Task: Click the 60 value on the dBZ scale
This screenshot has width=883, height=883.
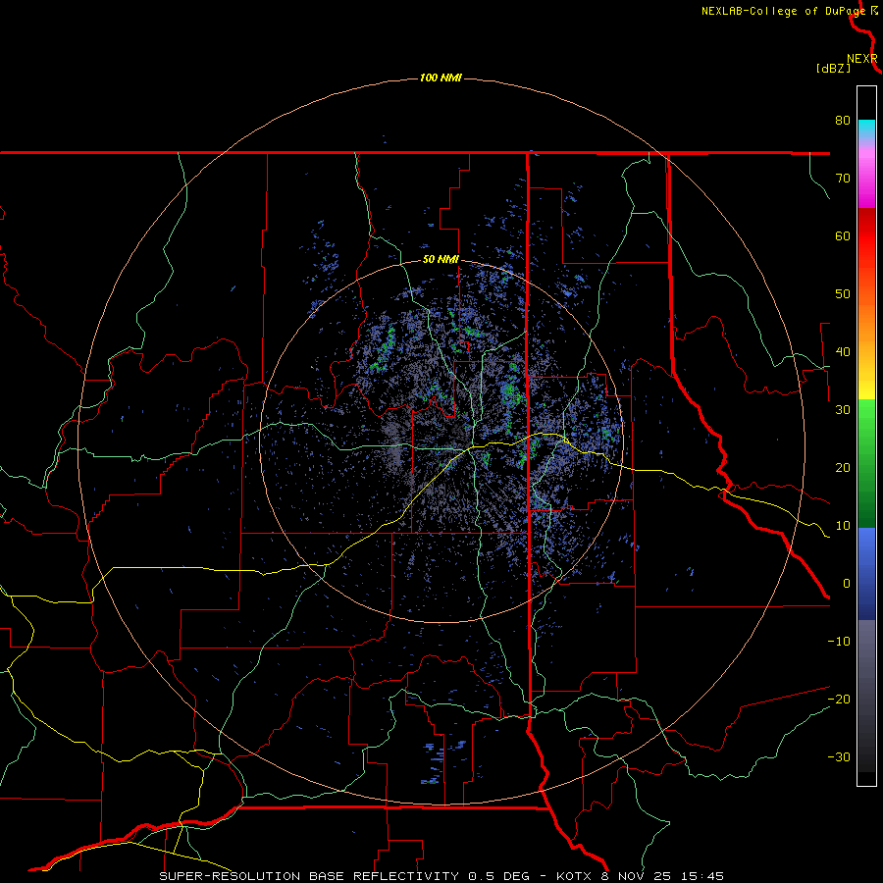Action: 843,235
